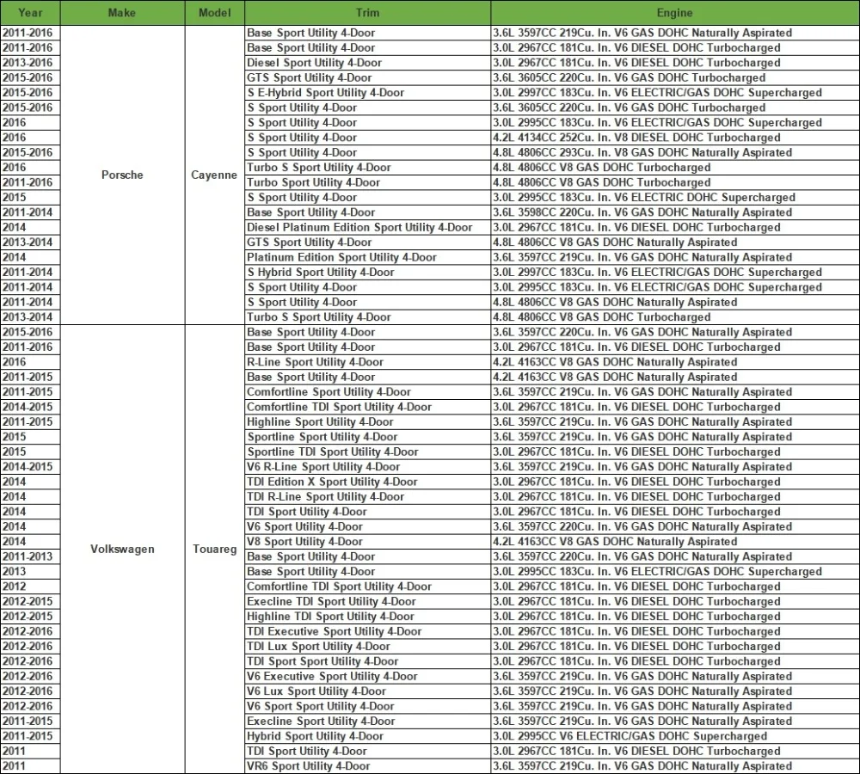Click engine cell of VR6 row

coord(675,765)
